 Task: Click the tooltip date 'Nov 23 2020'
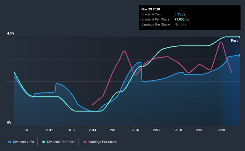[151, 9]
